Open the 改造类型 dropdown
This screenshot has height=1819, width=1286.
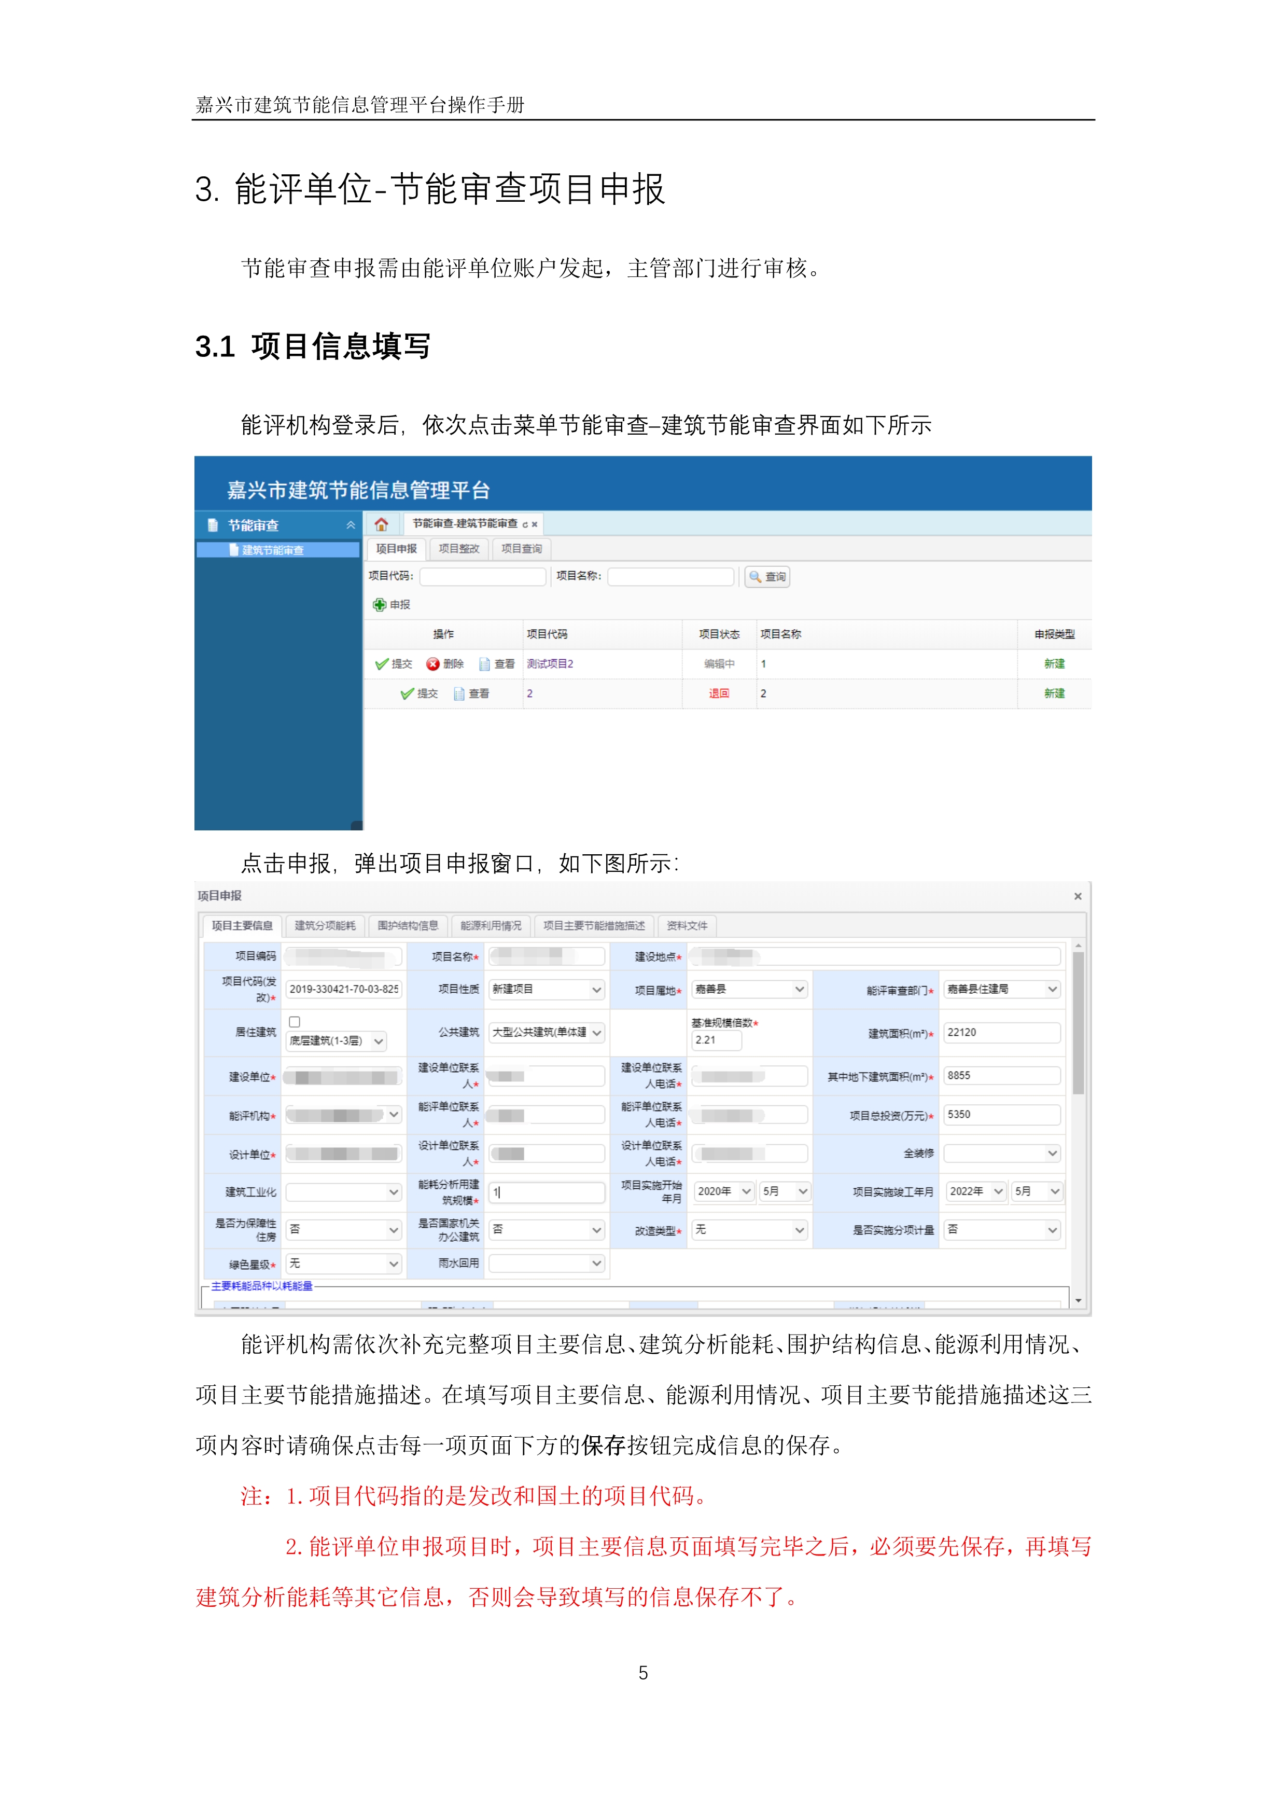pos(749,1230)
